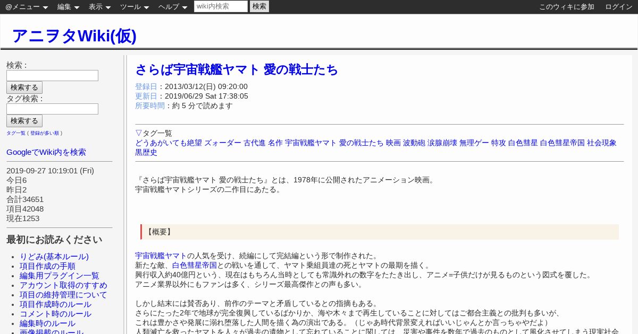Click GoogleでWiki内を検索 link

tap(46, 152)
